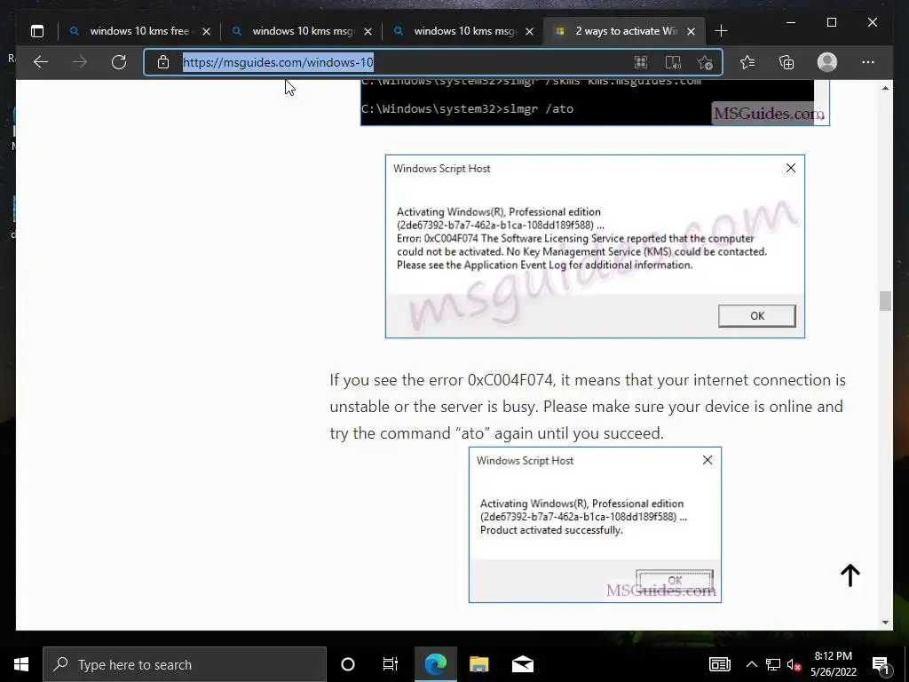The width and height of the screenshot is (909, 682).
Task: Open News and interests taskbar icon
Action: point(719,664)
